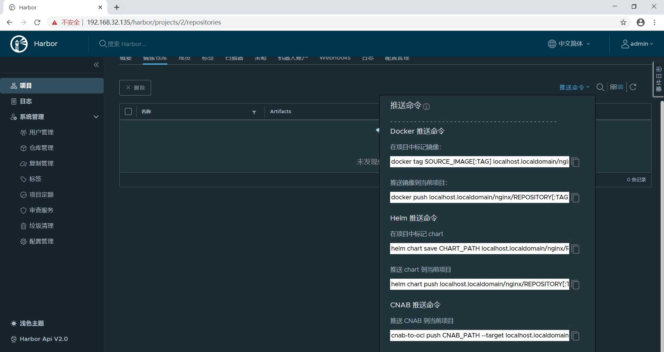Click the repository search magnifier icon
The image size is (664, 352).
(600, 87)
